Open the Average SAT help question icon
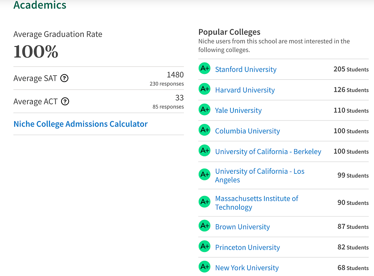 (x=65, y=78)
